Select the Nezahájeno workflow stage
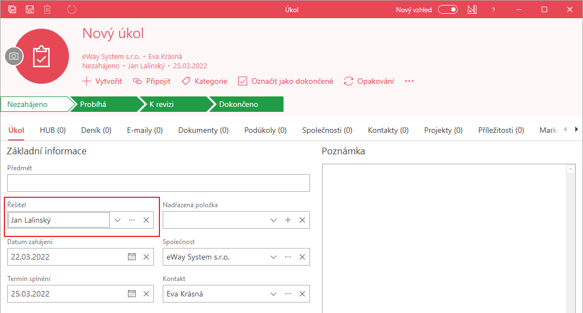Image resolution: width=583 pixels, height=313 pixels. [x=35, y=104]
